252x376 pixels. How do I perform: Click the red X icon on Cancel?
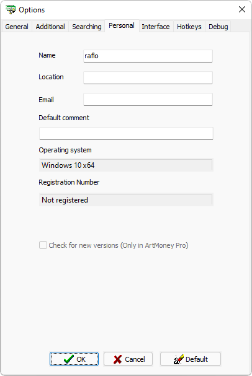coord(117,359)
